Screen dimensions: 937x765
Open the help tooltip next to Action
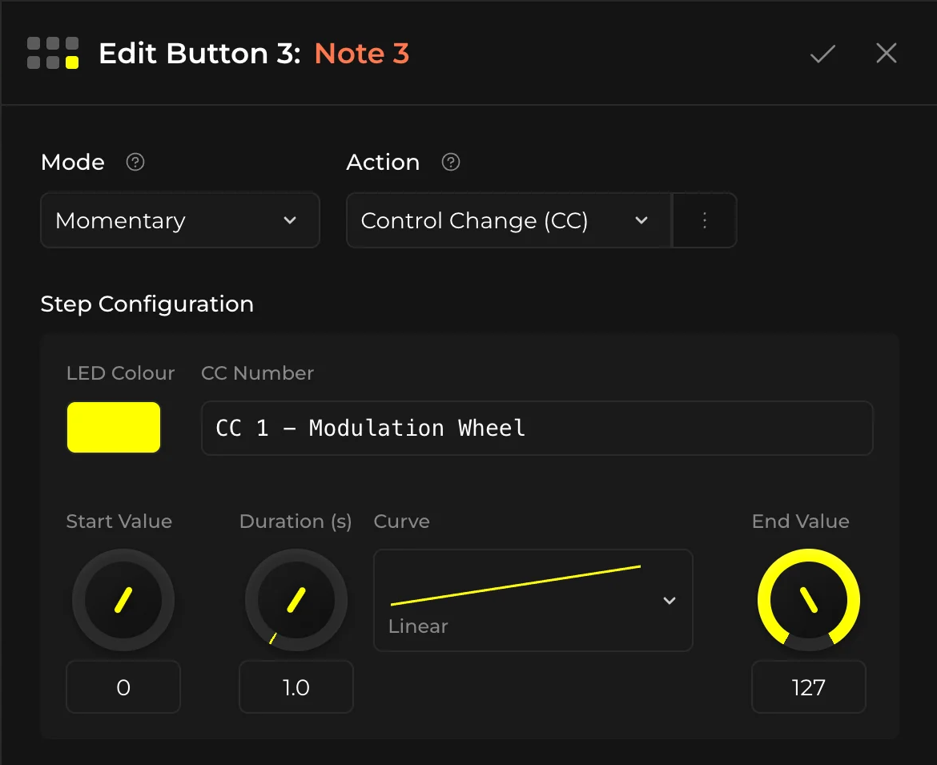tap(450, 162)
